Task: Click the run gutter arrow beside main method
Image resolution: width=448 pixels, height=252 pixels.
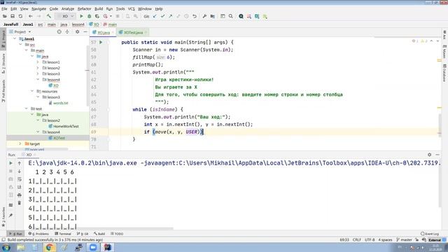Action: click(101, 42)
